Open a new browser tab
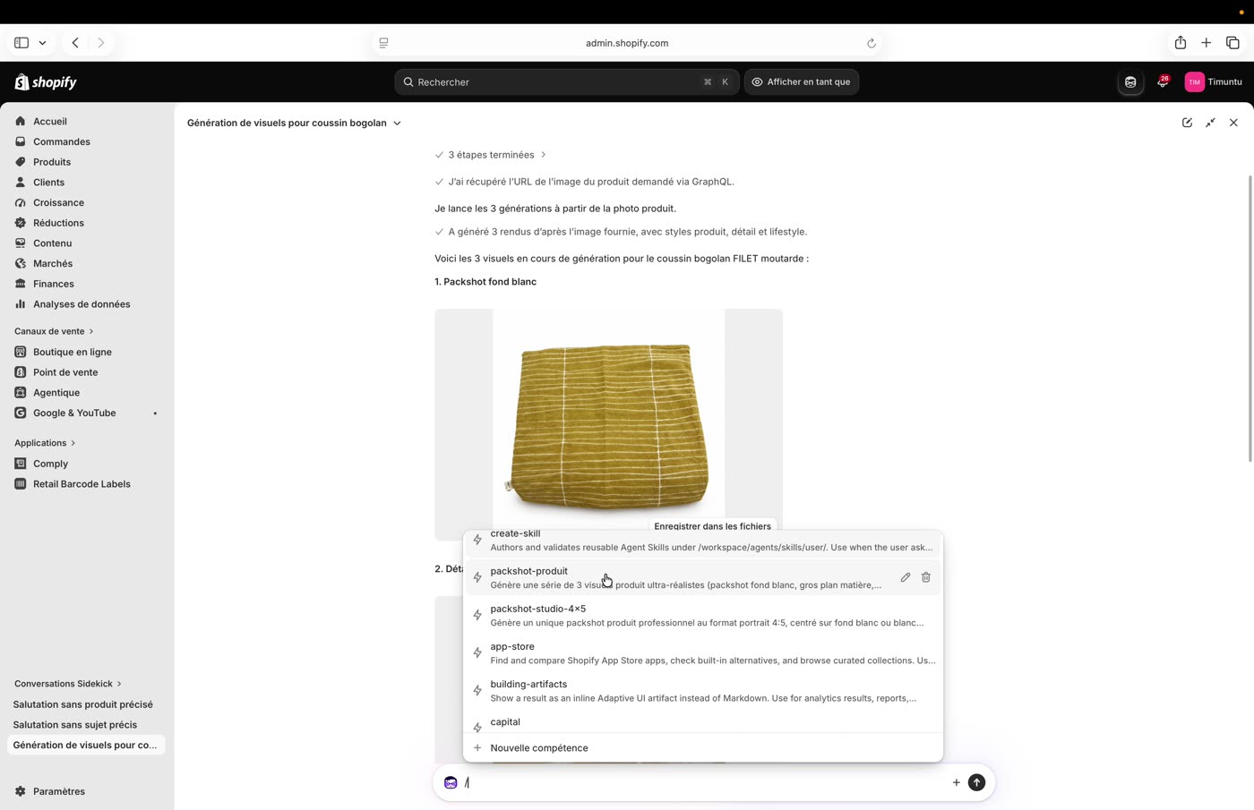Image resolution: width=1254 pixels, height=810 pixels. point(1206,42)
